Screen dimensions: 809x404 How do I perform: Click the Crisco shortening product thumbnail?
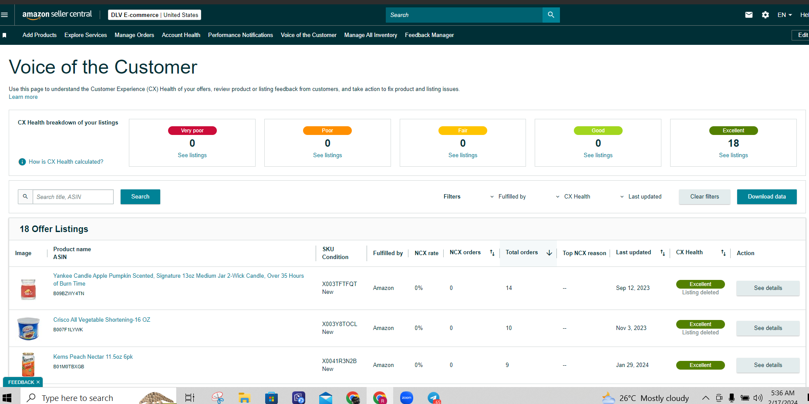tap(28, 328)
